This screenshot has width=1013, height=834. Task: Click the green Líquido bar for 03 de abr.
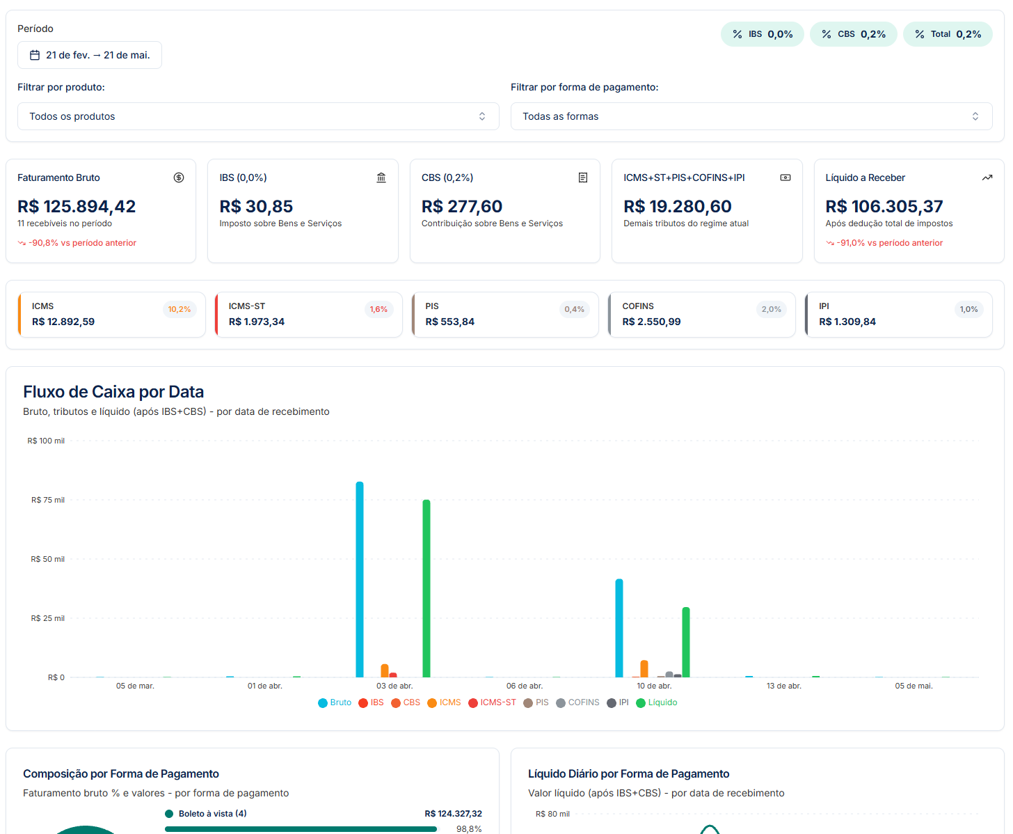point(426,588)
